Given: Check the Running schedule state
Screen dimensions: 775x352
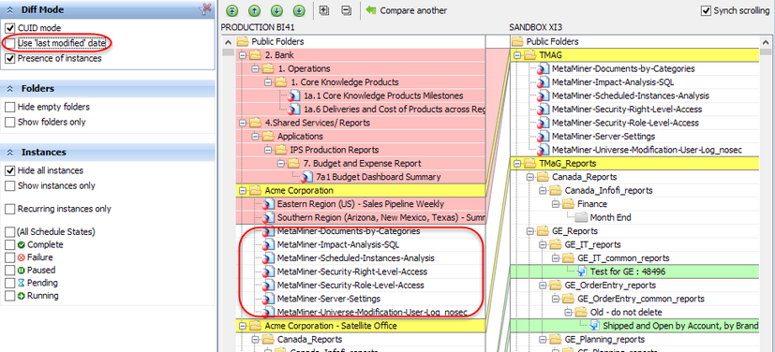Looking at the screenshot, I should (10, 296).
